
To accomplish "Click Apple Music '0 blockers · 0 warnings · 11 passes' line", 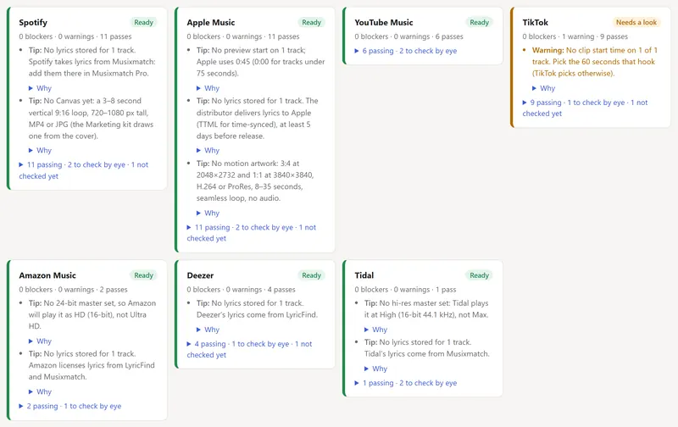I will 243,36.
